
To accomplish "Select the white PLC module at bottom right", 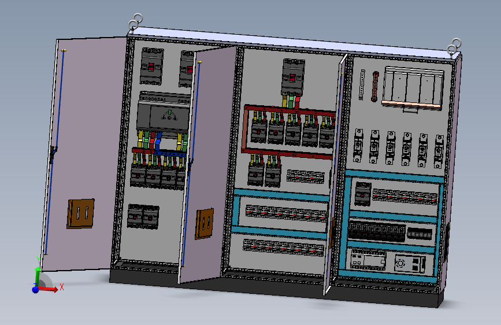I will click(368, 260).
